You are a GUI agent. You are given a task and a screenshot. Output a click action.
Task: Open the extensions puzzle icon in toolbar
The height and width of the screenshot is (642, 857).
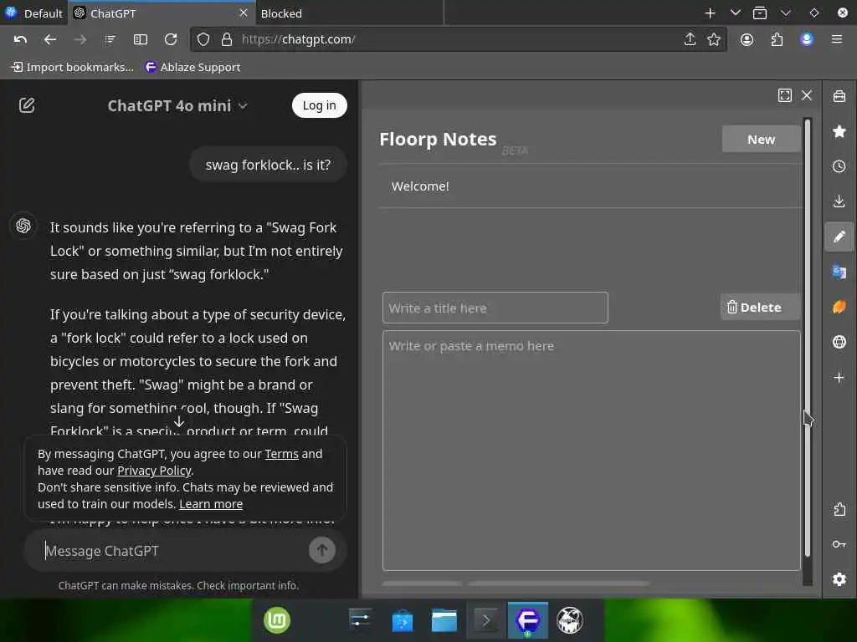click(x=777, y=39)
